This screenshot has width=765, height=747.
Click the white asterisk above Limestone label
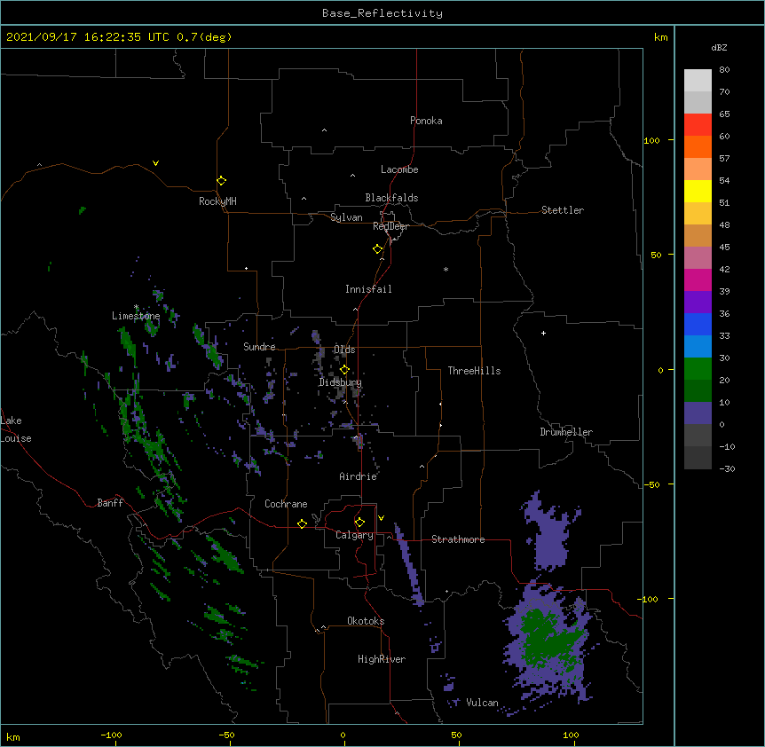136,307
